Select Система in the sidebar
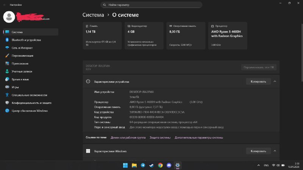The image size is (303, 170). tap(31, 32)
